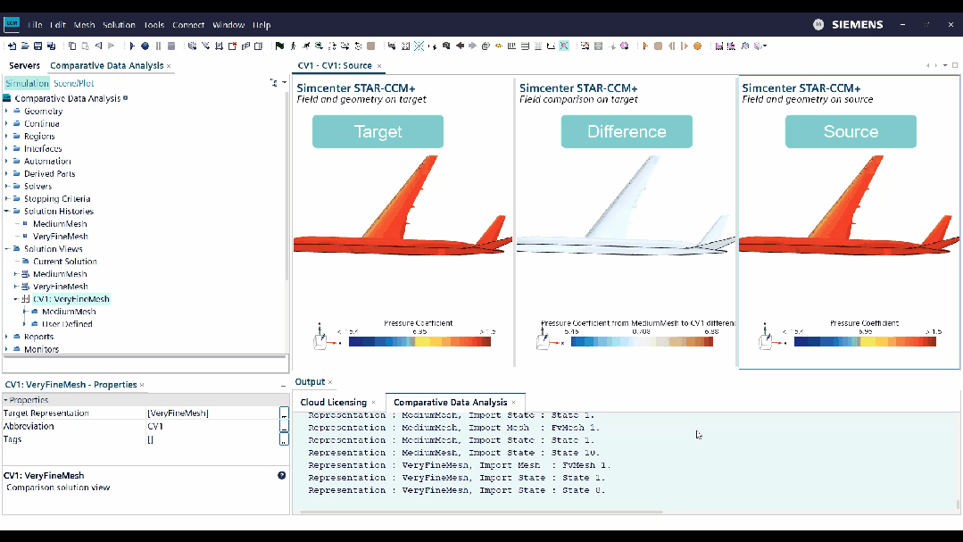The image size is (963, 542).
Task: Toggle the Simulation tree view button
Action: [x=27, y=83]
